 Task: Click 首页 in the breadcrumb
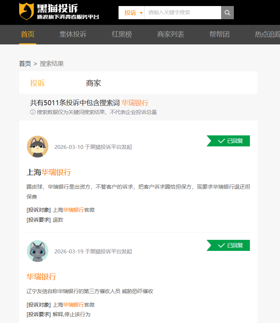point(25,64)
